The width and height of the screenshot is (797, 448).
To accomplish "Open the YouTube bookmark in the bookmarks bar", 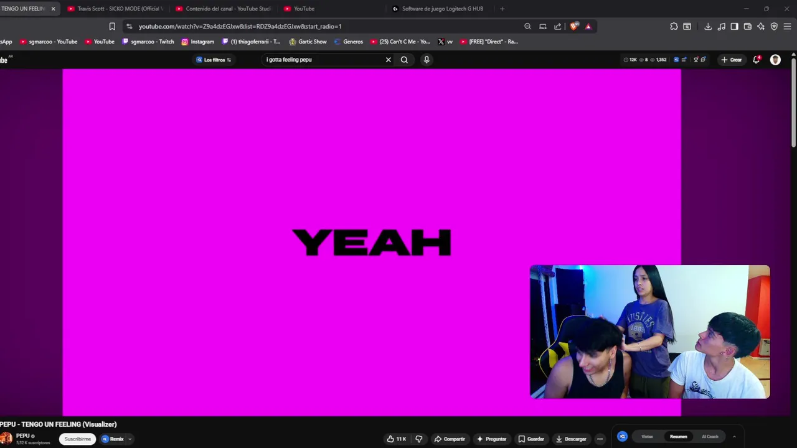I will pyautogui.click(x=100, y=42).
